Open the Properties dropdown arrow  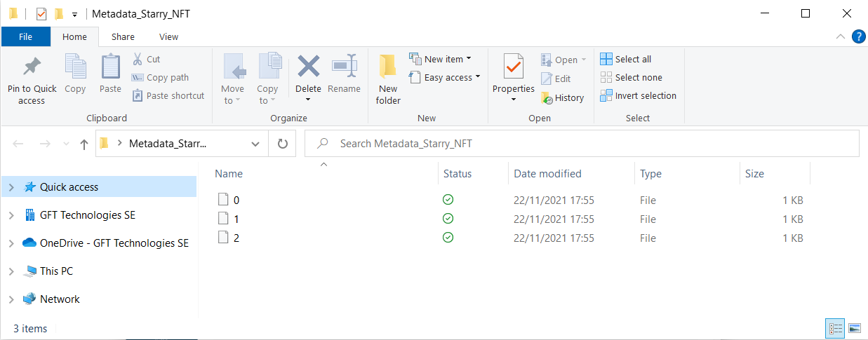click(513, 100)
